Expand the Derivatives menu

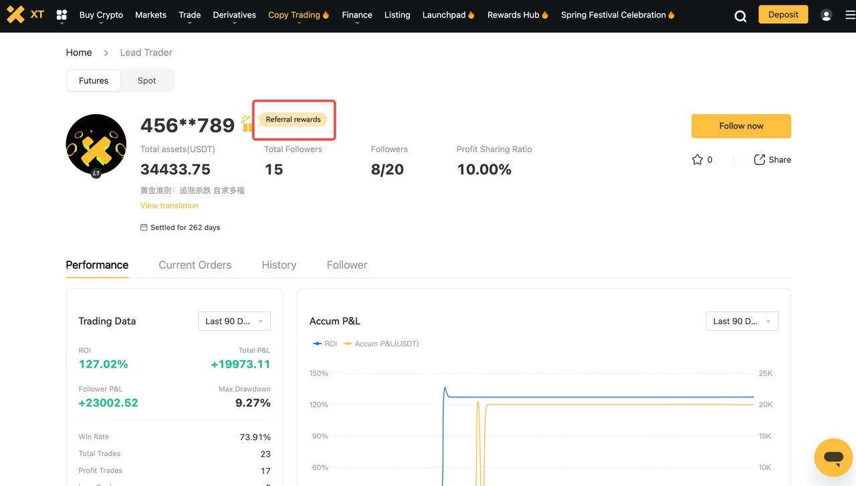click(x=234, y=15)
